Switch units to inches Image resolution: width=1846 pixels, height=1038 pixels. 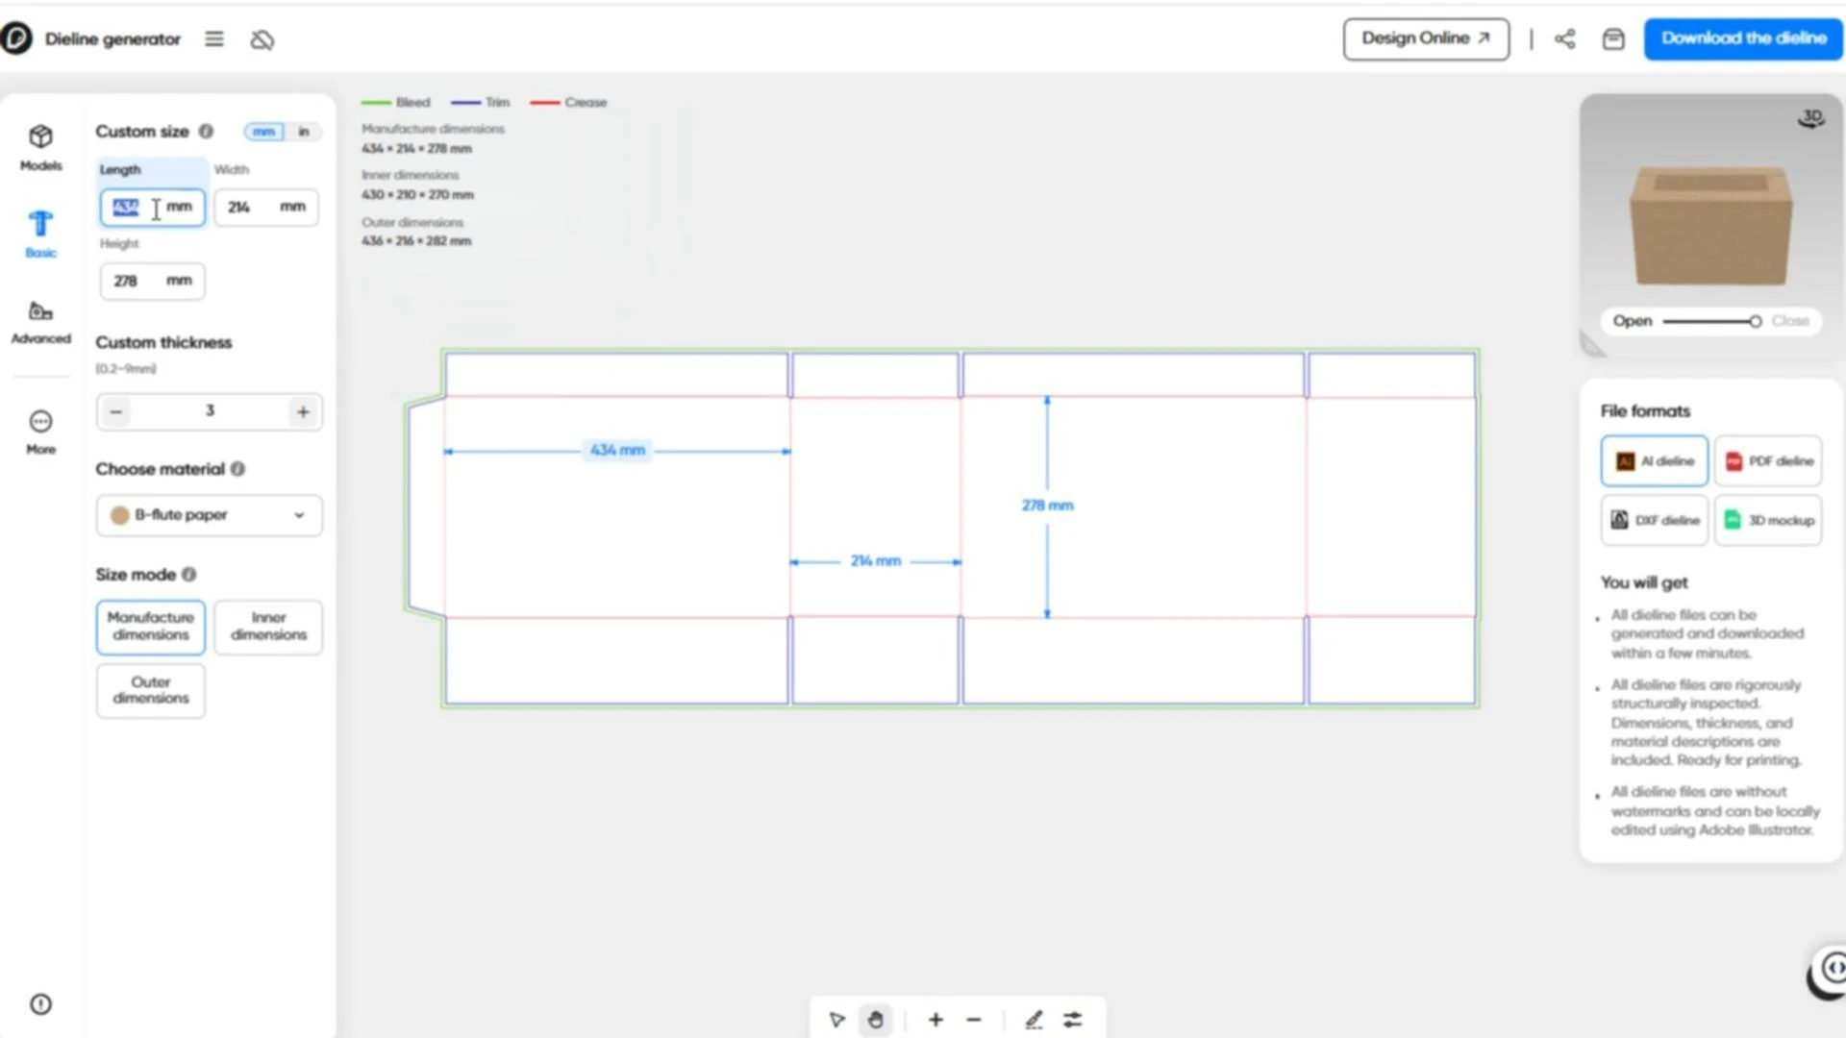304,132
